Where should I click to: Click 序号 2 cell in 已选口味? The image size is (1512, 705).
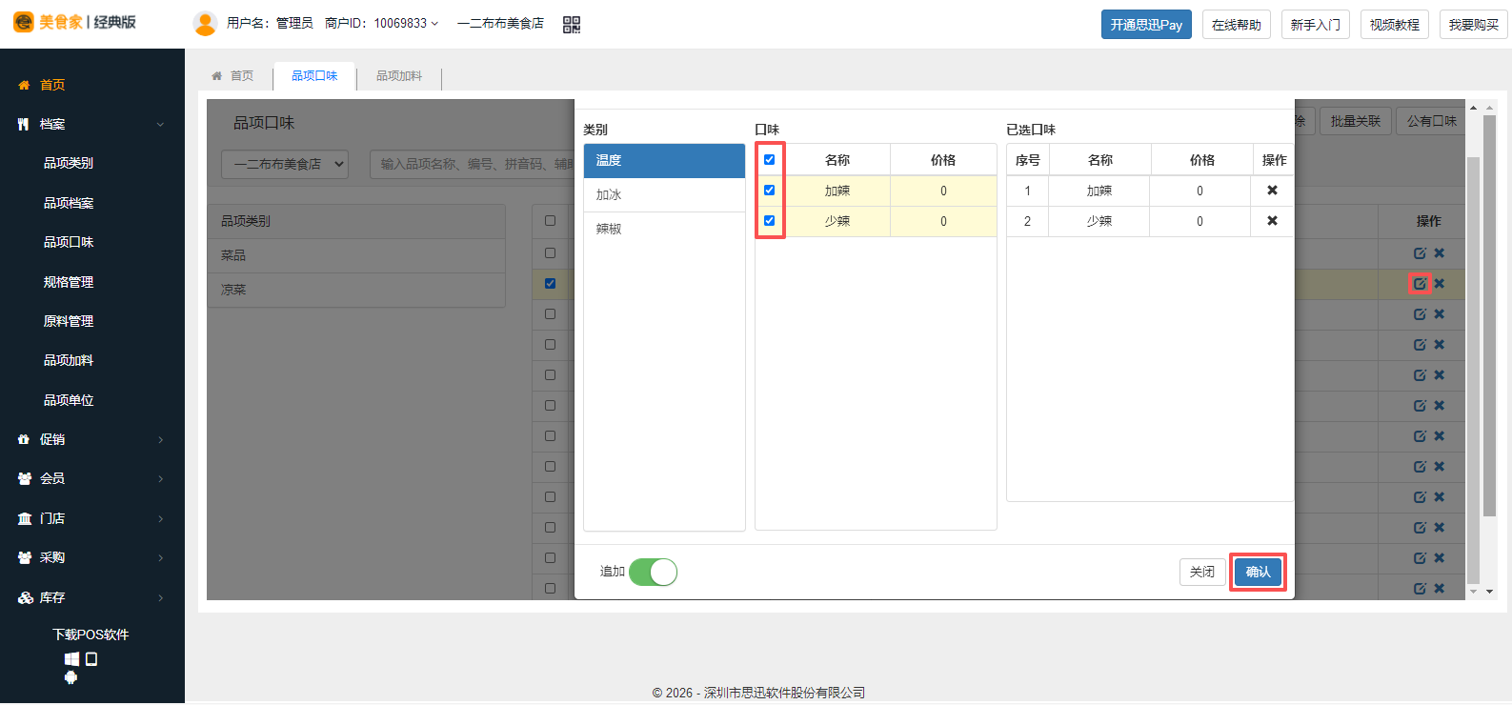click(1027, 221)
